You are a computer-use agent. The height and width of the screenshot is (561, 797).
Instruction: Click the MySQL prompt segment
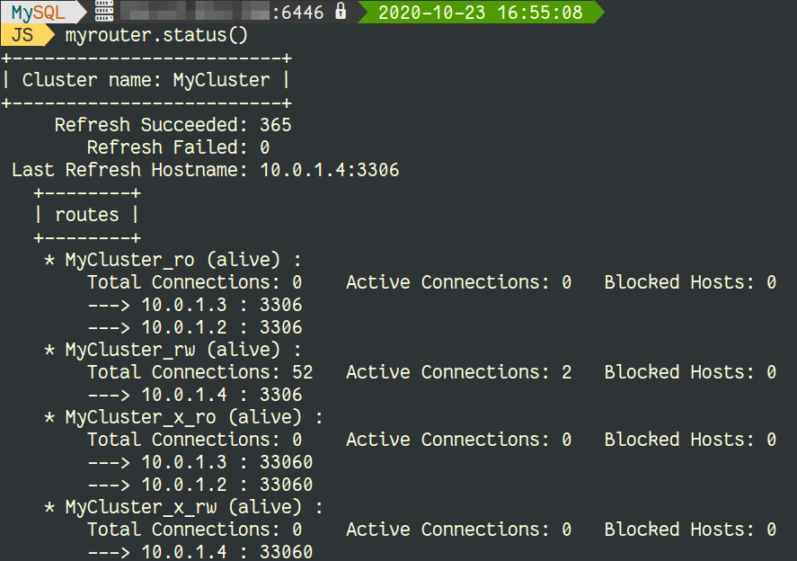40,12
